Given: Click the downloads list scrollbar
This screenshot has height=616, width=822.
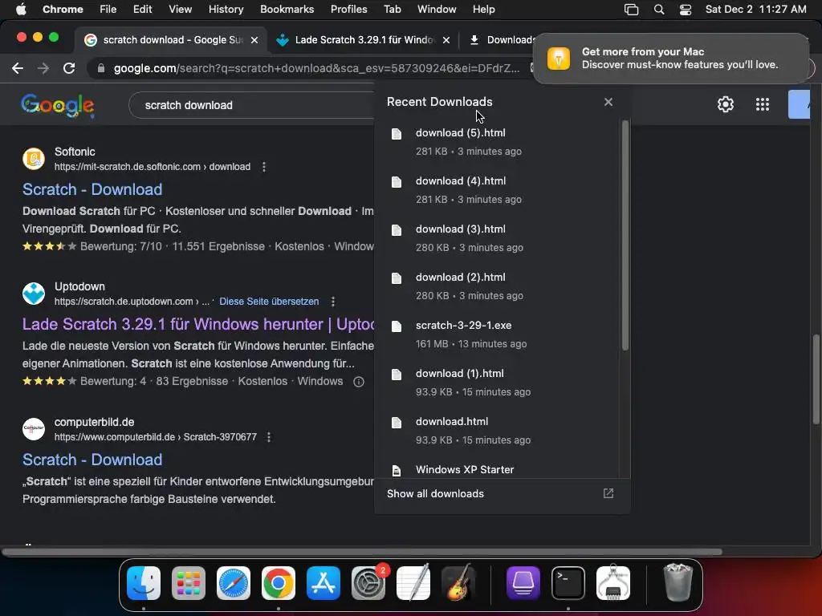Looking at the screenshot, I should point(625,236).
